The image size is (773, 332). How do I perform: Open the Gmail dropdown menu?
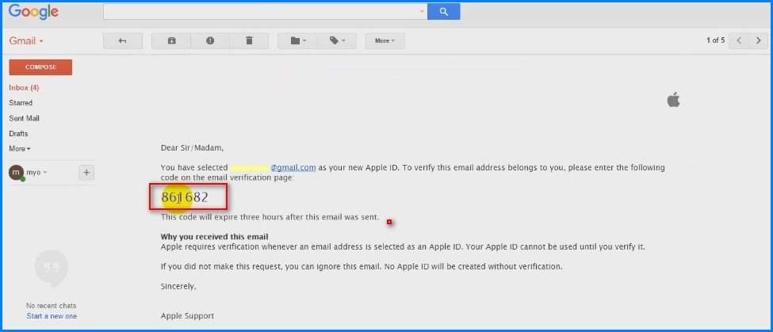(26, 41)
